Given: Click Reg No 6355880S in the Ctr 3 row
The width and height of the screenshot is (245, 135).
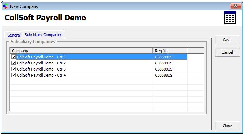Looking at the screenshot, I should (x=163, y=69).
